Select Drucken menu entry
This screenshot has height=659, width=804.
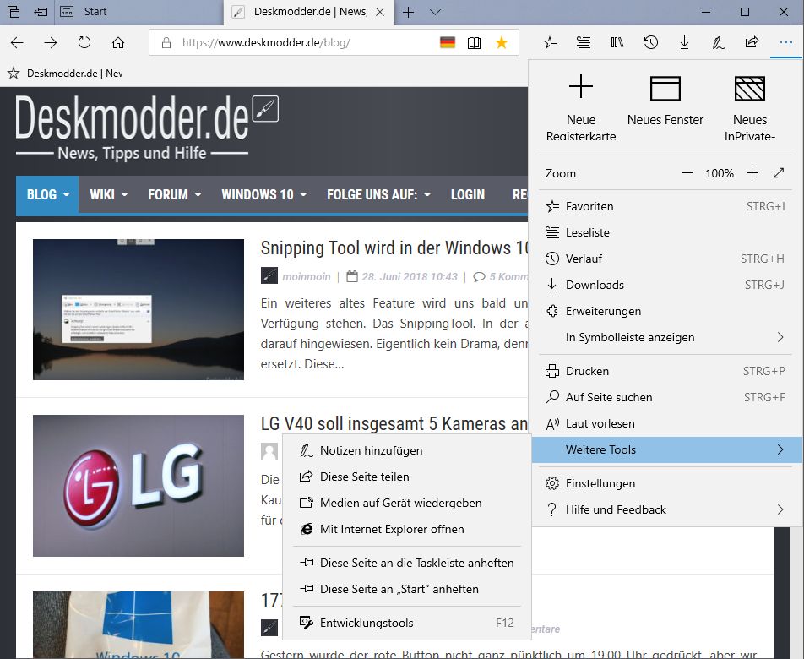click(x=665, y=371)
